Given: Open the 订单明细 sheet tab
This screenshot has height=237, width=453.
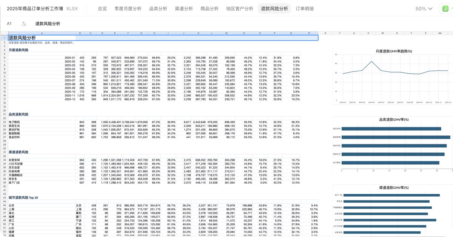Looking at the screenshot, I should pyautogui.click(x=305, y=9).
